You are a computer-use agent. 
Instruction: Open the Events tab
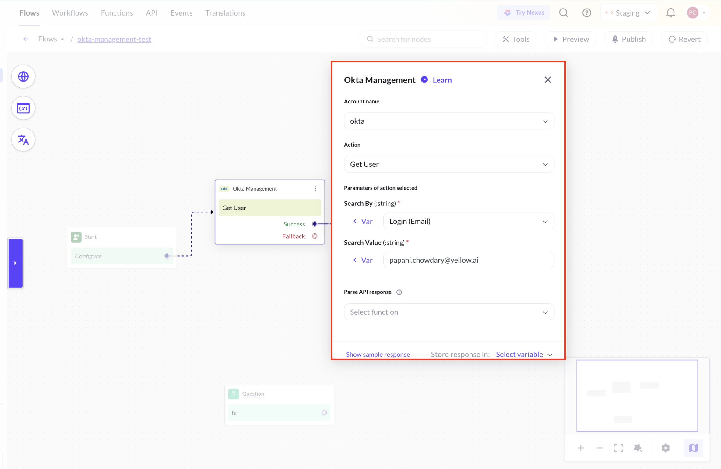pyautogui.click(x=181, y=13)
